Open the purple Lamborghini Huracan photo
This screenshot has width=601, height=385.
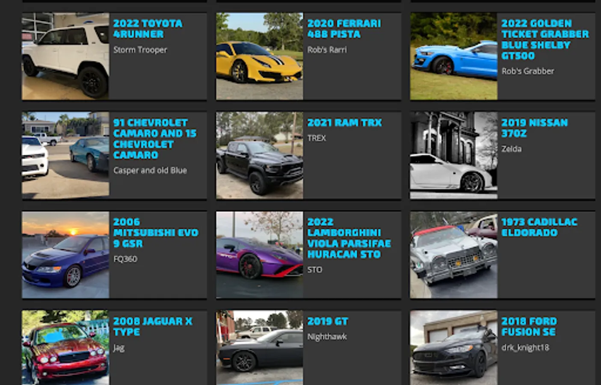(260, 255)
